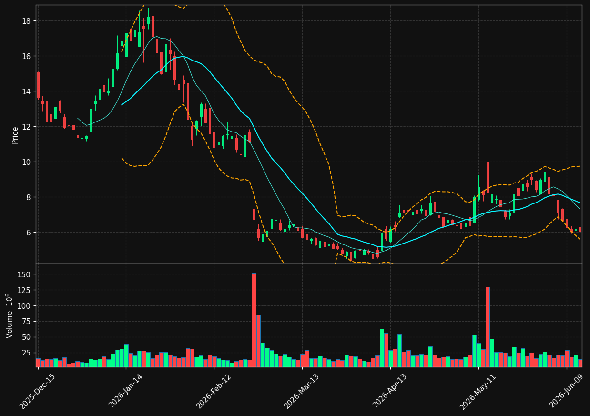
Task: Click the 2026-Jan-14 date label
Action: pyautogui.click(x=126, y=391)
